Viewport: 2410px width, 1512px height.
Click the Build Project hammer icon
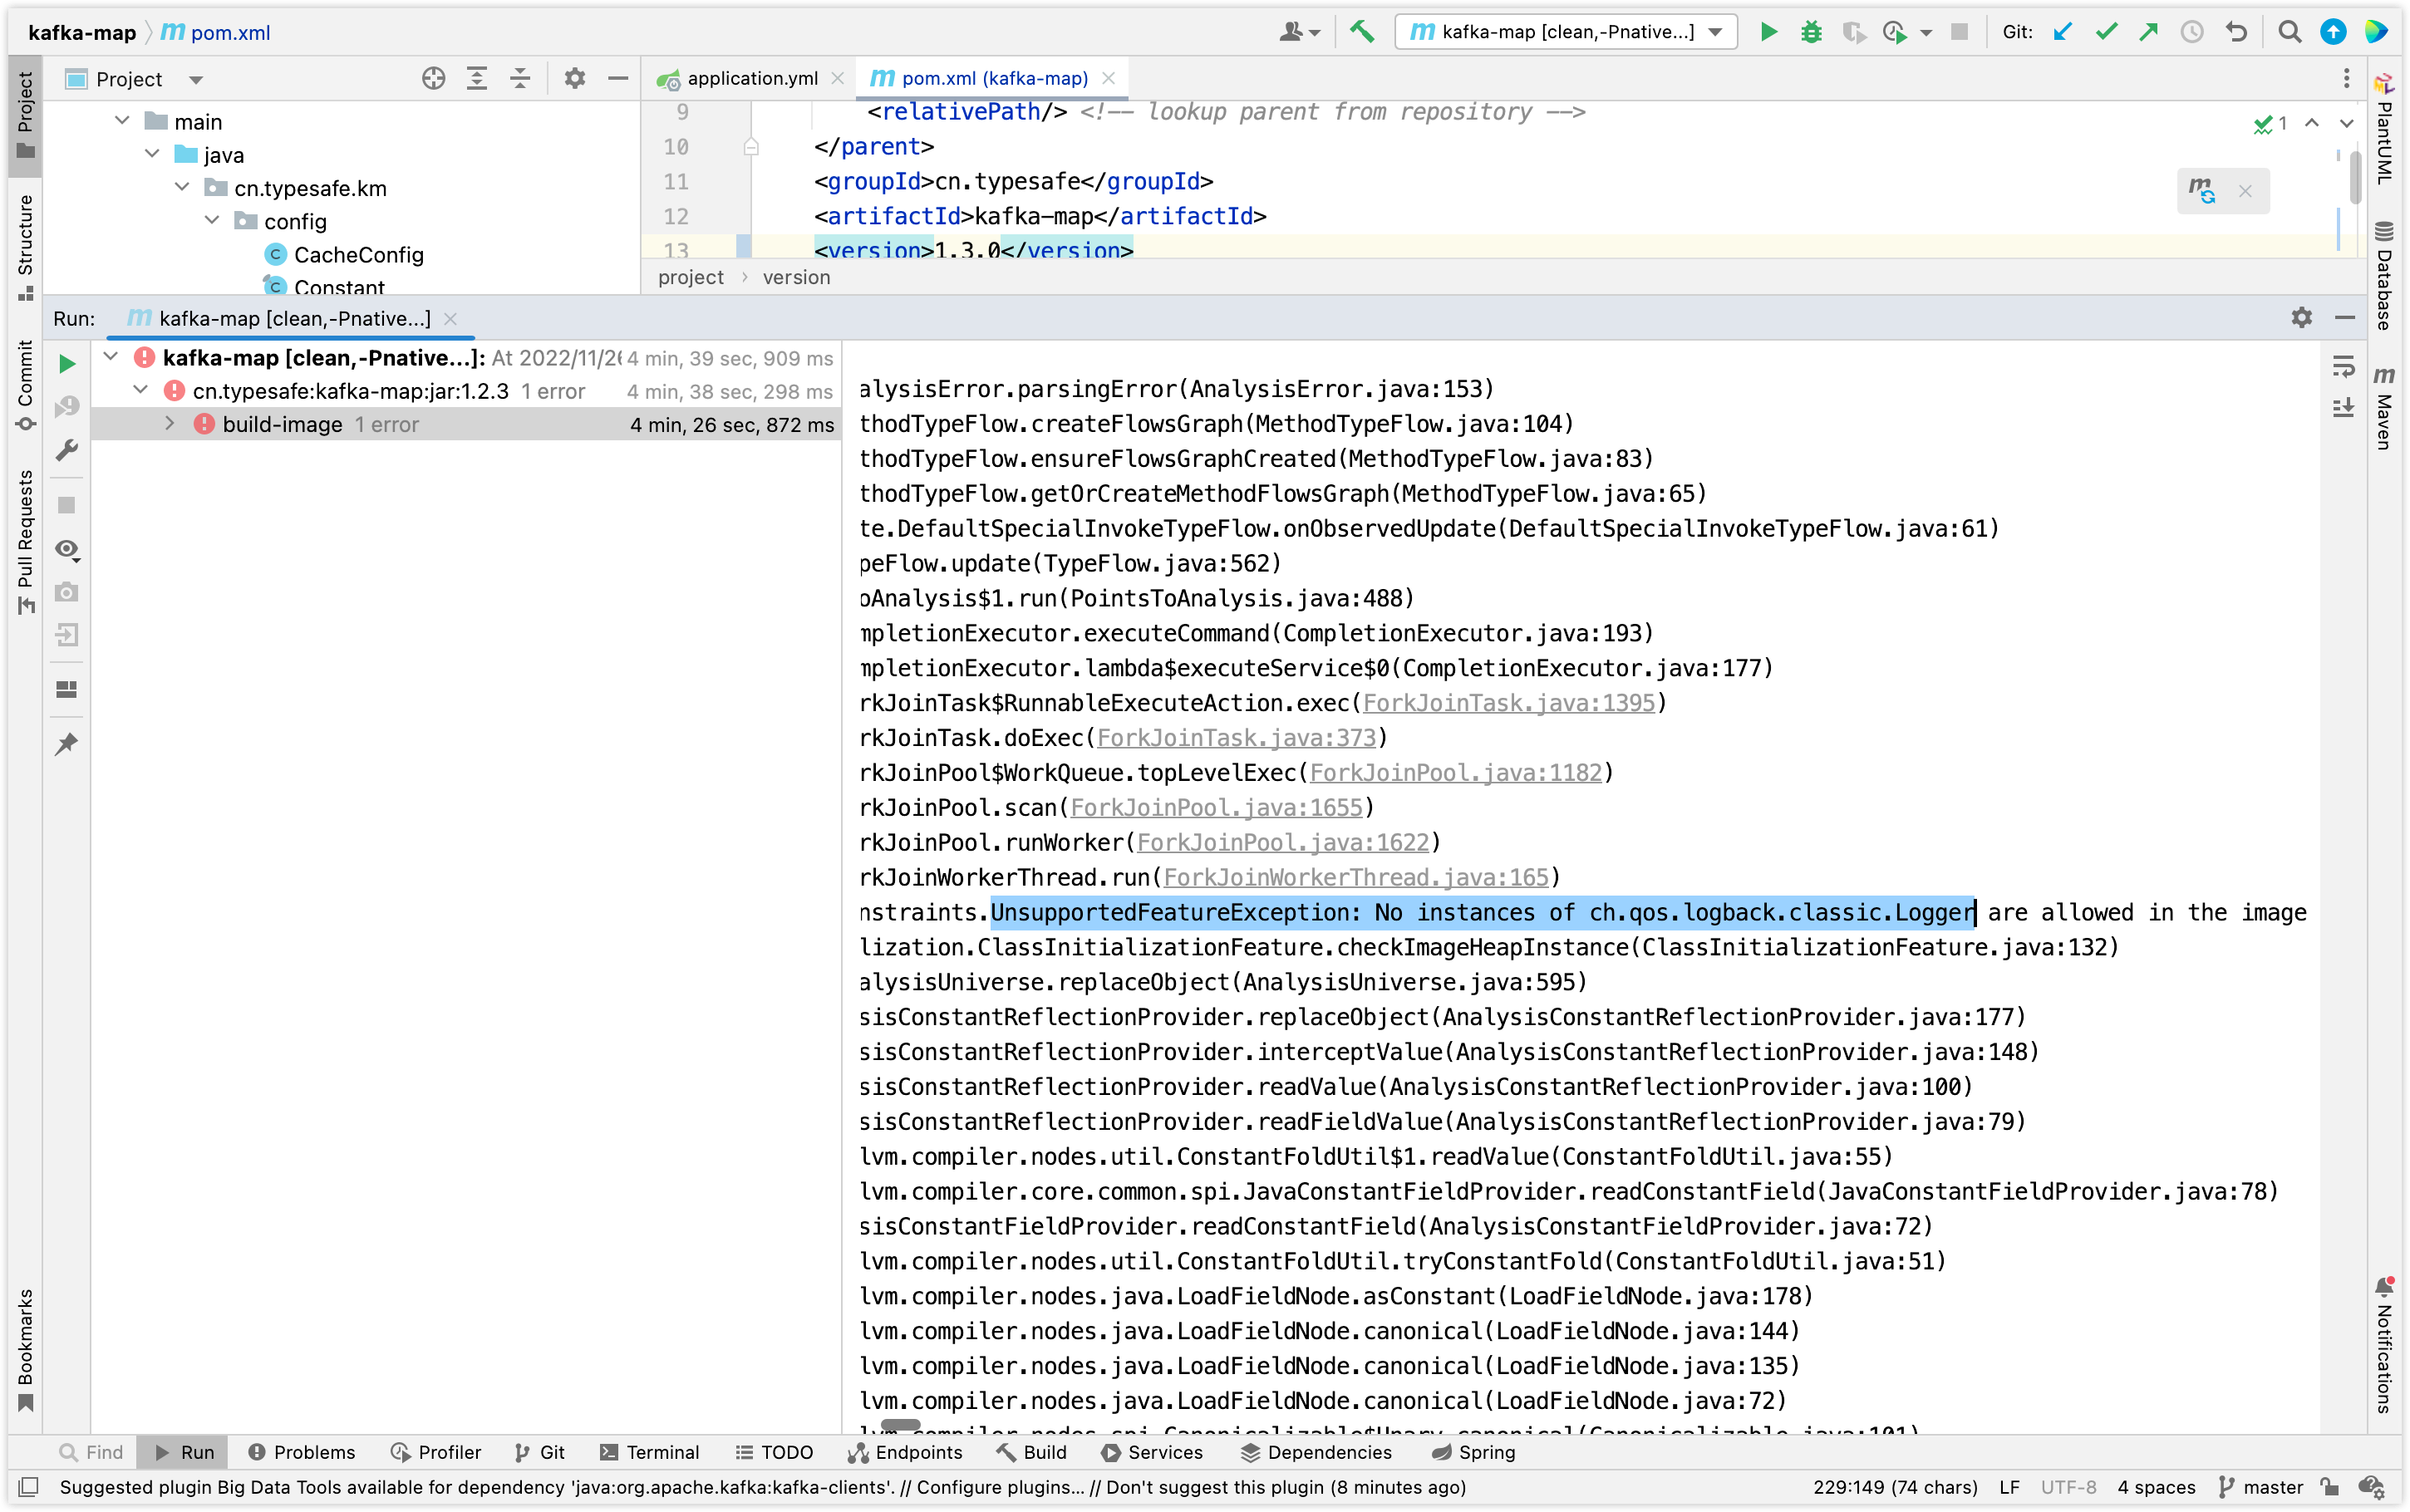1361,32
